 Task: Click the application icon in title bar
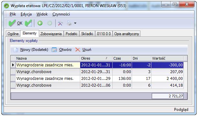6,6
